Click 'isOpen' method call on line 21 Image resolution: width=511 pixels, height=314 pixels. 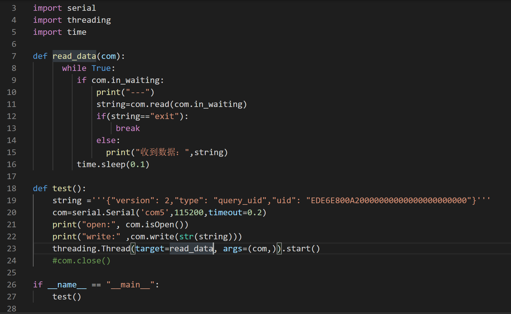160,224
